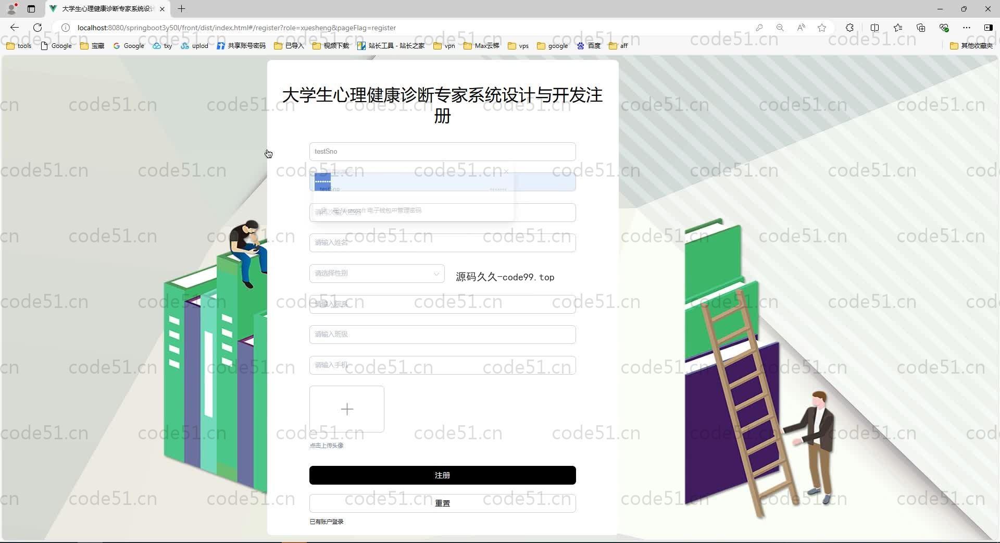Toggle split screen view icon
Screen dimensions: 1000x543
point(874,28)
